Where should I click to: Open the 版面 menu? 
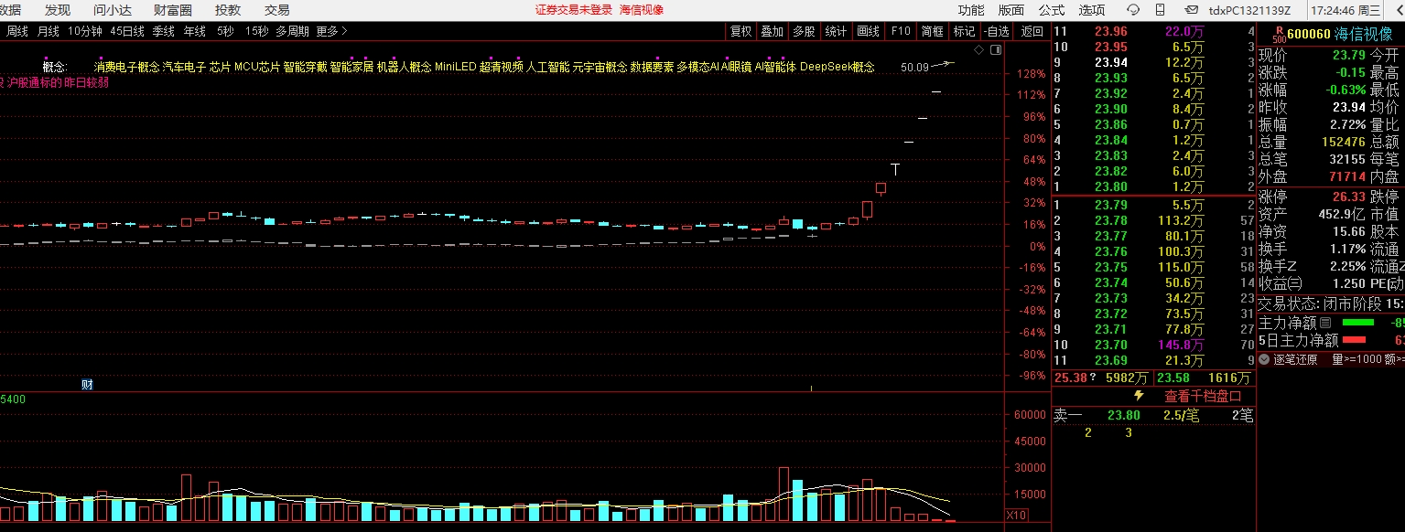(1011, 10)
